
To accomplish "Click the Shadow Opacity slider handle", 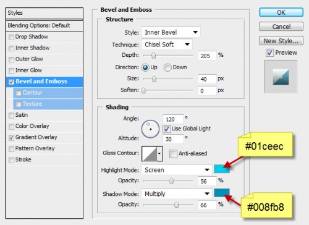I will point(176,205).
